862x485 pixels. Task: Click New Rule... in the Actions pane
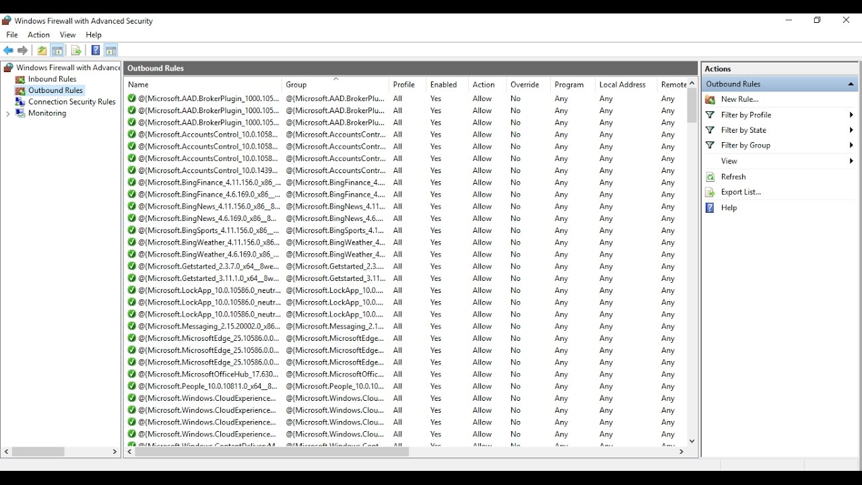[739, 99]
